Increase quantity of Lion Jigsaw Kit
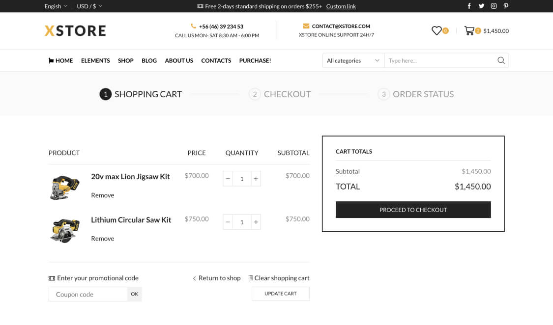This screenshot has height=325, width=553. [256, 179]
